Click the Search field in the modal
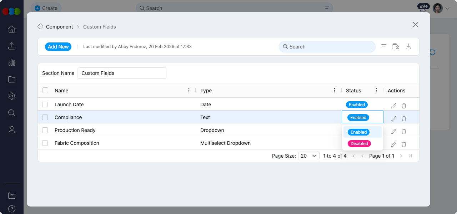 click(327, 47)
